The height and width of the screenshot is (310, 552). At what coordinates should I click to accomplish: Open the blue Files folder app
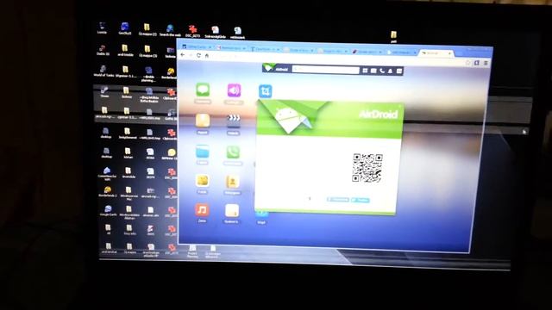[x=202, y=152]
